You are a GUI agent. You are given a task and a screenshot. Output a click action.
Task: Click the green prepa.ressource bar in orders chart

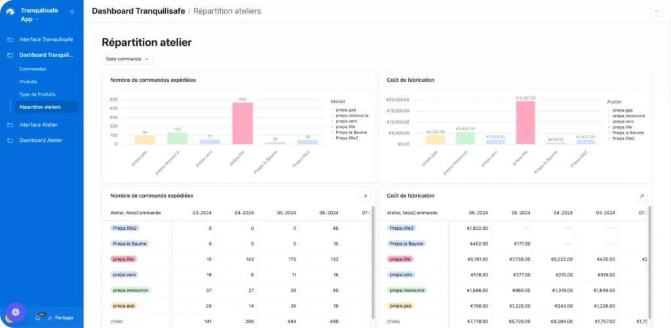pyautogui.click(x=177, y=138)
